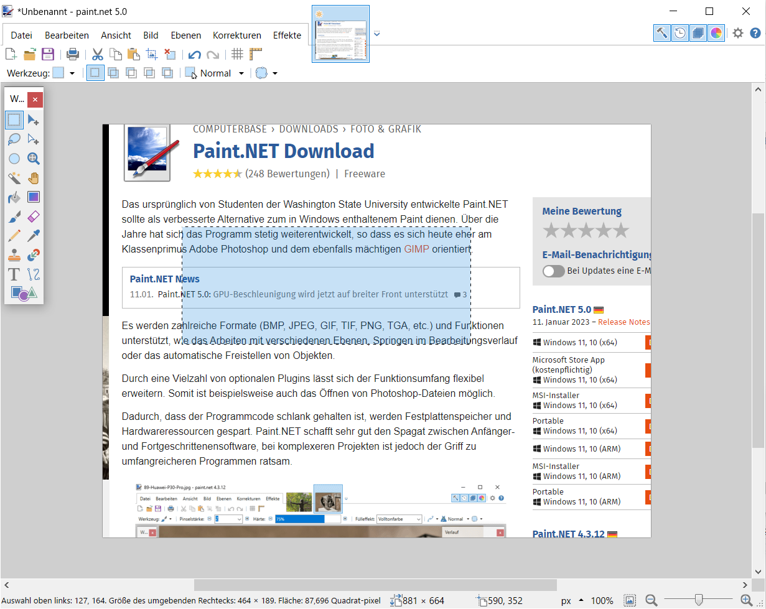Image resolution: width=766 pixels, height=609 pixels.
Task: Select the Color Picker eyedropper tool
Action: coord(34,236)
